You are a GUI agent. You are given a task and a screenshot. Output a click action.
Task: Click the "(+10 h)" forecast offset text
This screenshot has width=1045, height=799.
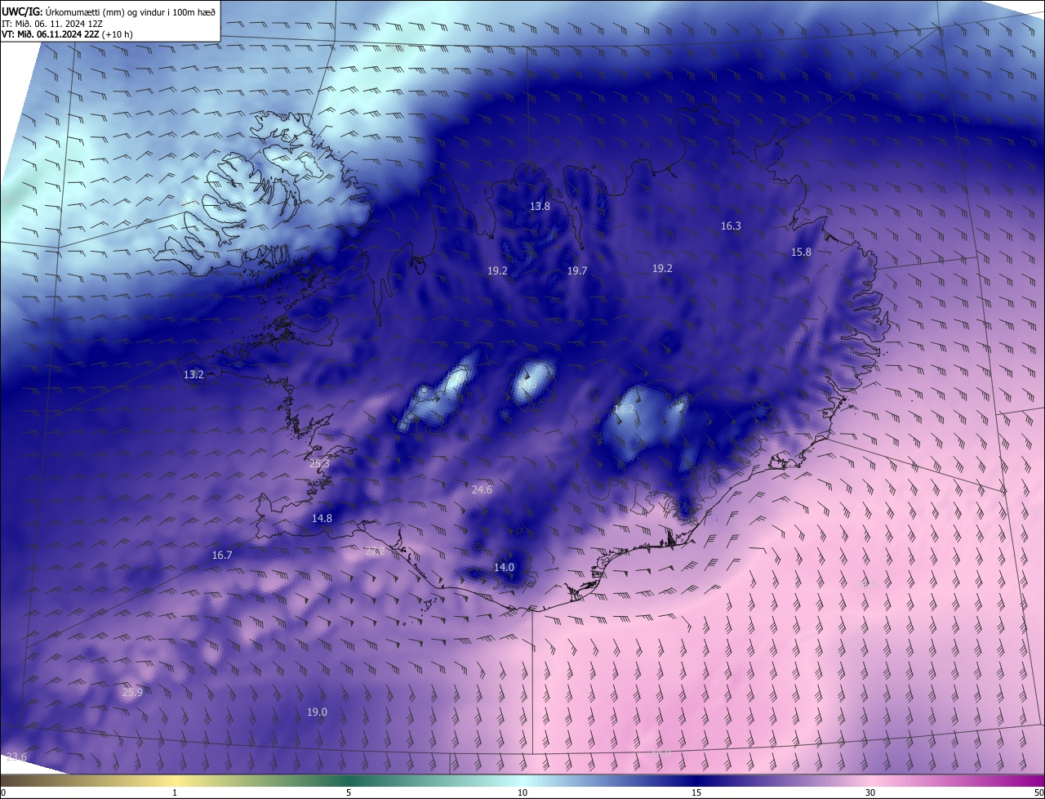click(x=118, y=34)
